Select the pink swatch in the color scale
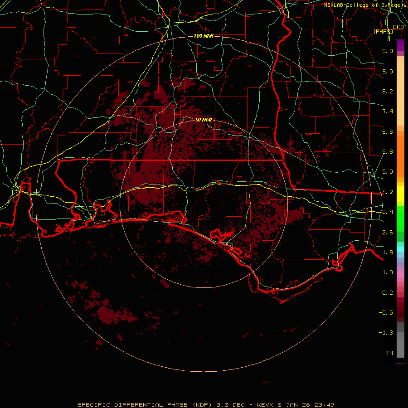Image resolution: width=408 pixels, height=408 pixels. coord(400,275)
